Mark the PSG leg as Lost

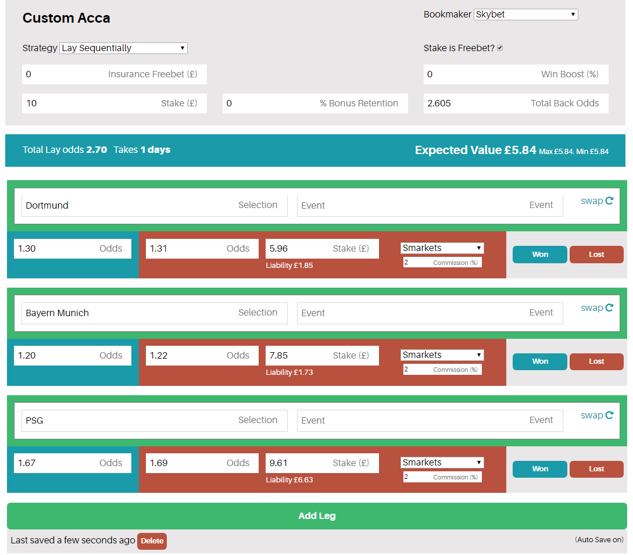(x=596, y=468)
